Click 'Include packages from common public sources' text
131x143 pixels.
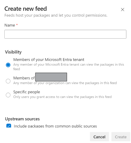point(55,126)
